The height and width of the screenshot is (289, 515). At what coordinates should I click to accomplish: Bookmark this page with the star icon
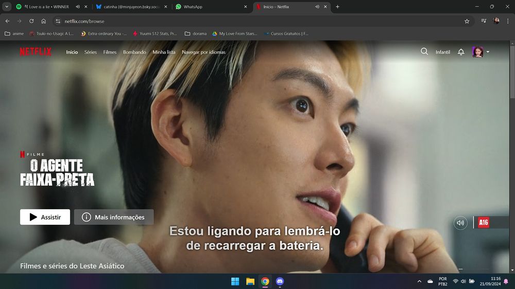point(467,21)
